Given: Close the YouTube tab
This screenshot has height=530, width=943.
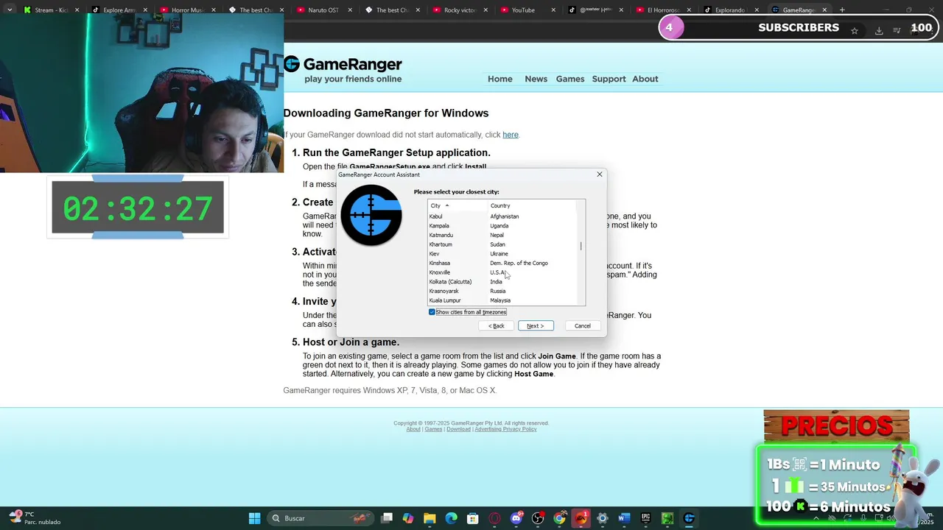Looking at the screenshot, I should (x=553, y=10).
